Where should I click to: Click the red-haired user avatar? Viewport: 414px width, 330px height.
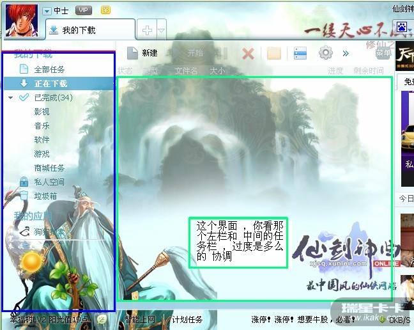(x=22, y=20)
